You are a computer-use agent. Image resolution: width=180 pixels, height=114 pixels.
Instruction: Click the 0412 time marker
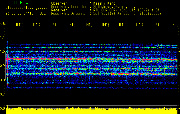37,25
